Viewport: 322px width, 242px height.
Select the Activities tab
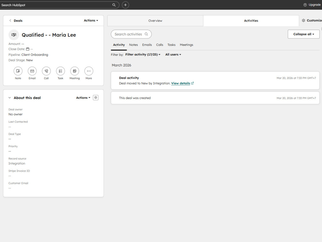click(251, 21)
